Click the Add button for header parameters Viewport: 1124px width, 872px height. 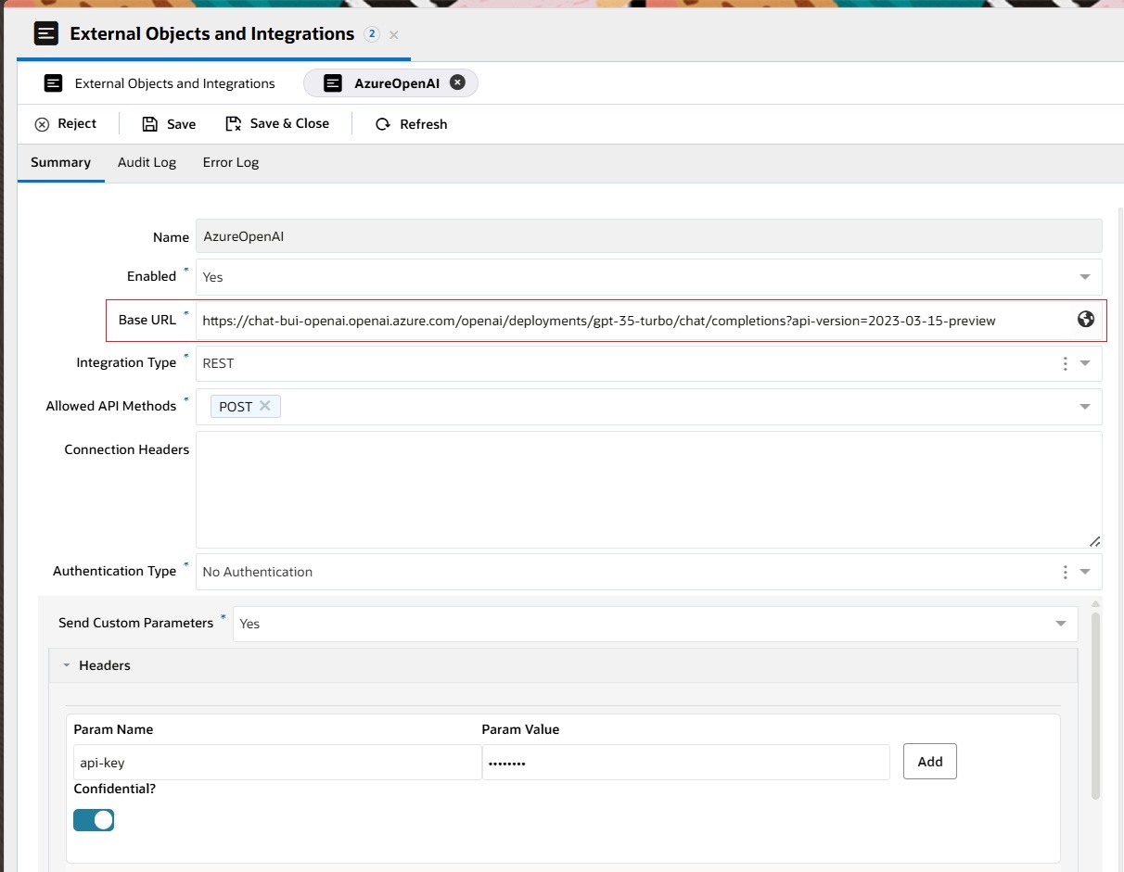click(929, 761)
